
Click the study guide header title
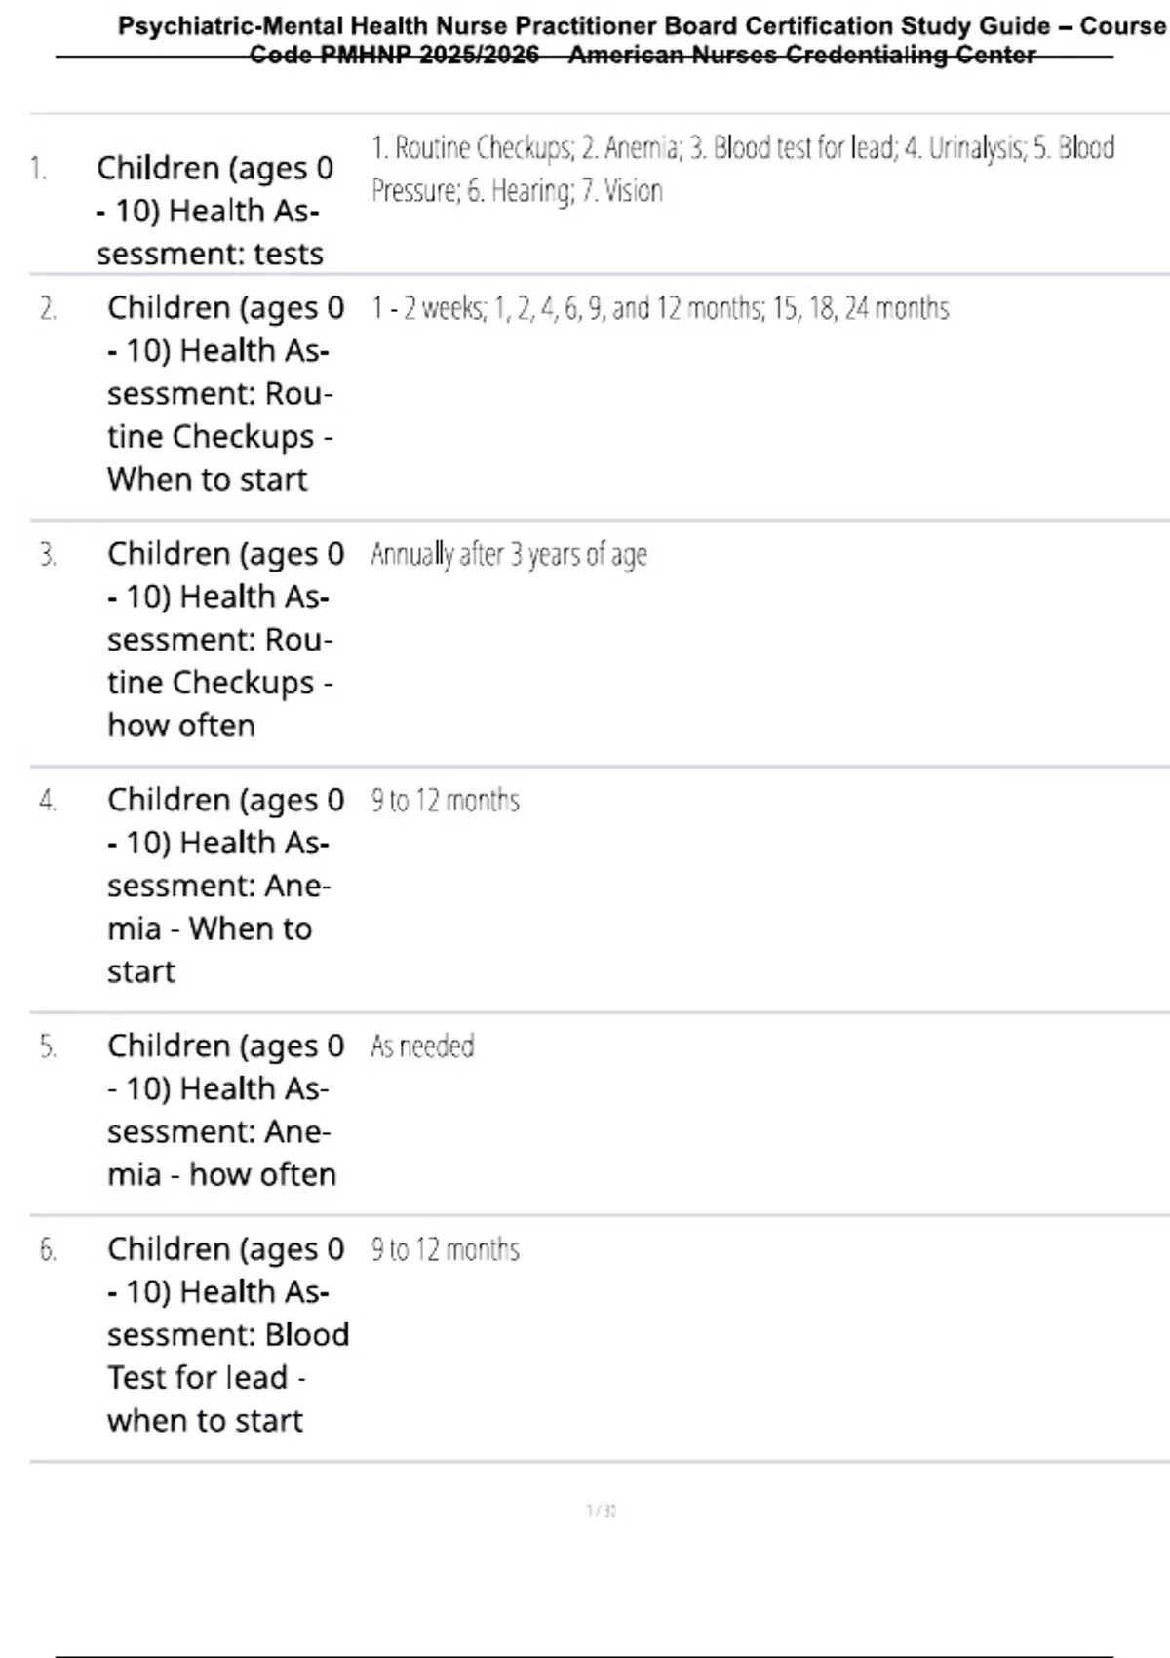point(642,39)
